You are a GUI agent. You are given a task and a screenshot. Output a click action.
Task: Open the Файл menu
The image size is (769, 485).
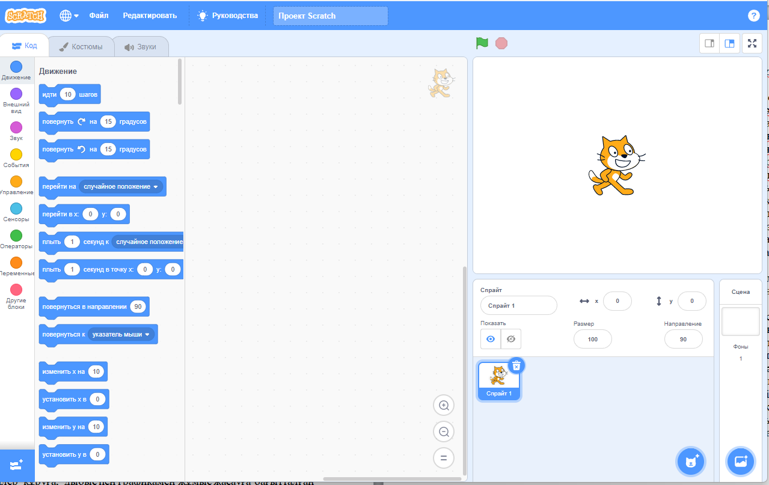pyautogui.click(x=99, y=16)
